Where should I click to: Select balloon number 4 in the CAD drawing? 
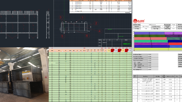pyautogui.click(x=100, y=31)
